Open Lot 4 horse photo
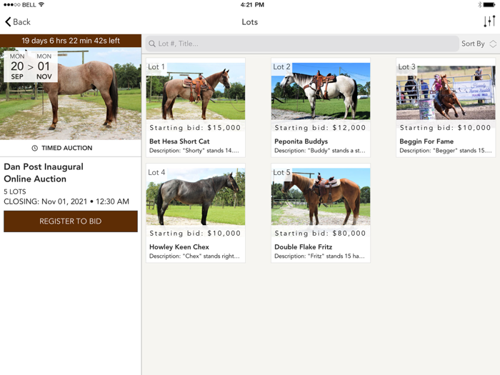This screenshot has height=375, width=500. click(196, 196)
